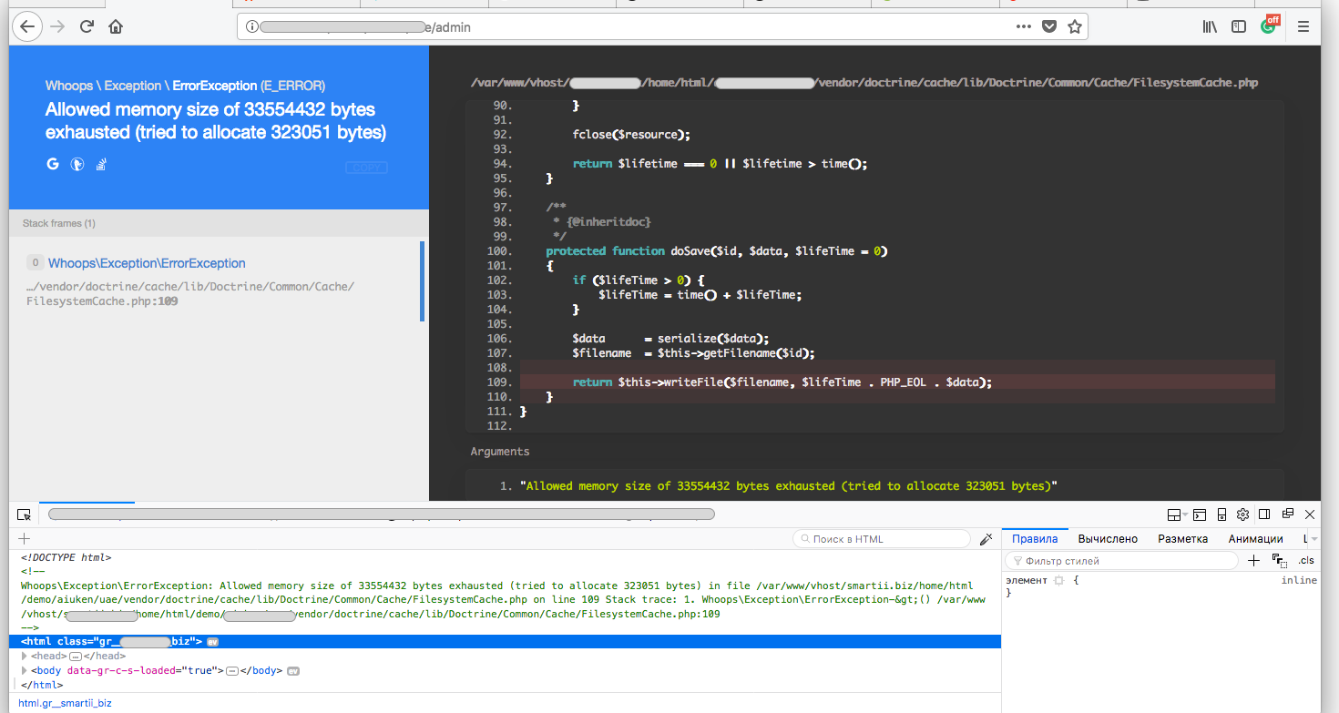The image size is (1339, 713).
Task: Click the Фильтр стилей filter field
Action: tap(1122, 561)
